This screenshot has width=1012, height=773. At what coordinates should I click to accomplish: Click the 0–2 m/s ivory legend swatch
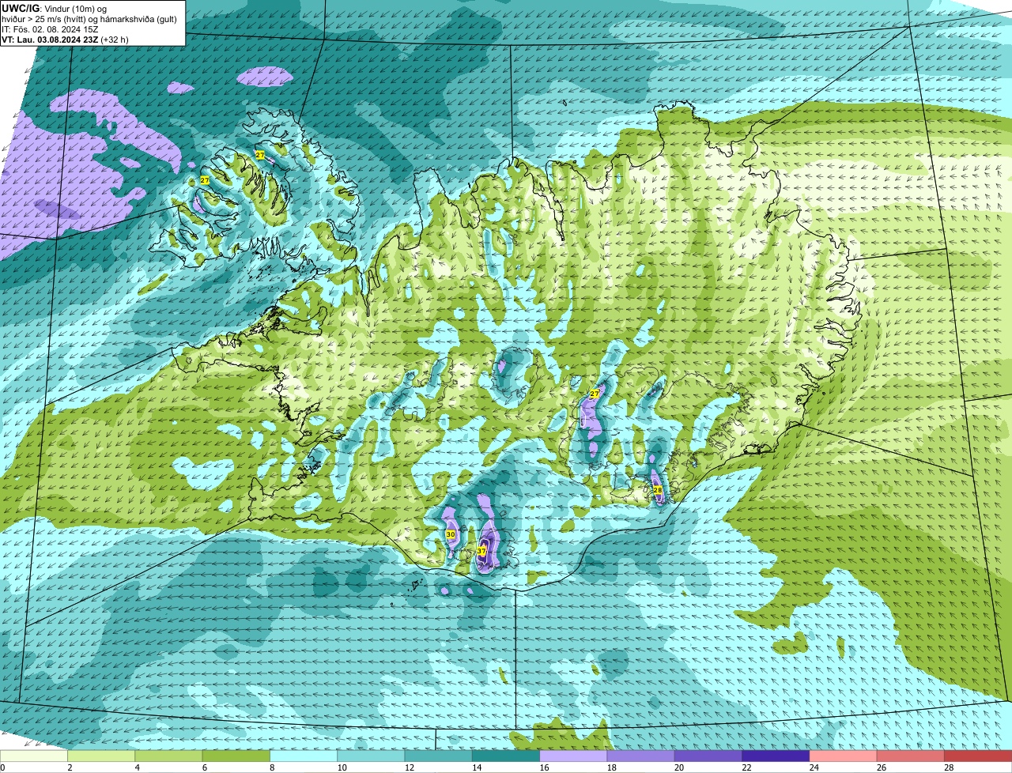[34, 756]
